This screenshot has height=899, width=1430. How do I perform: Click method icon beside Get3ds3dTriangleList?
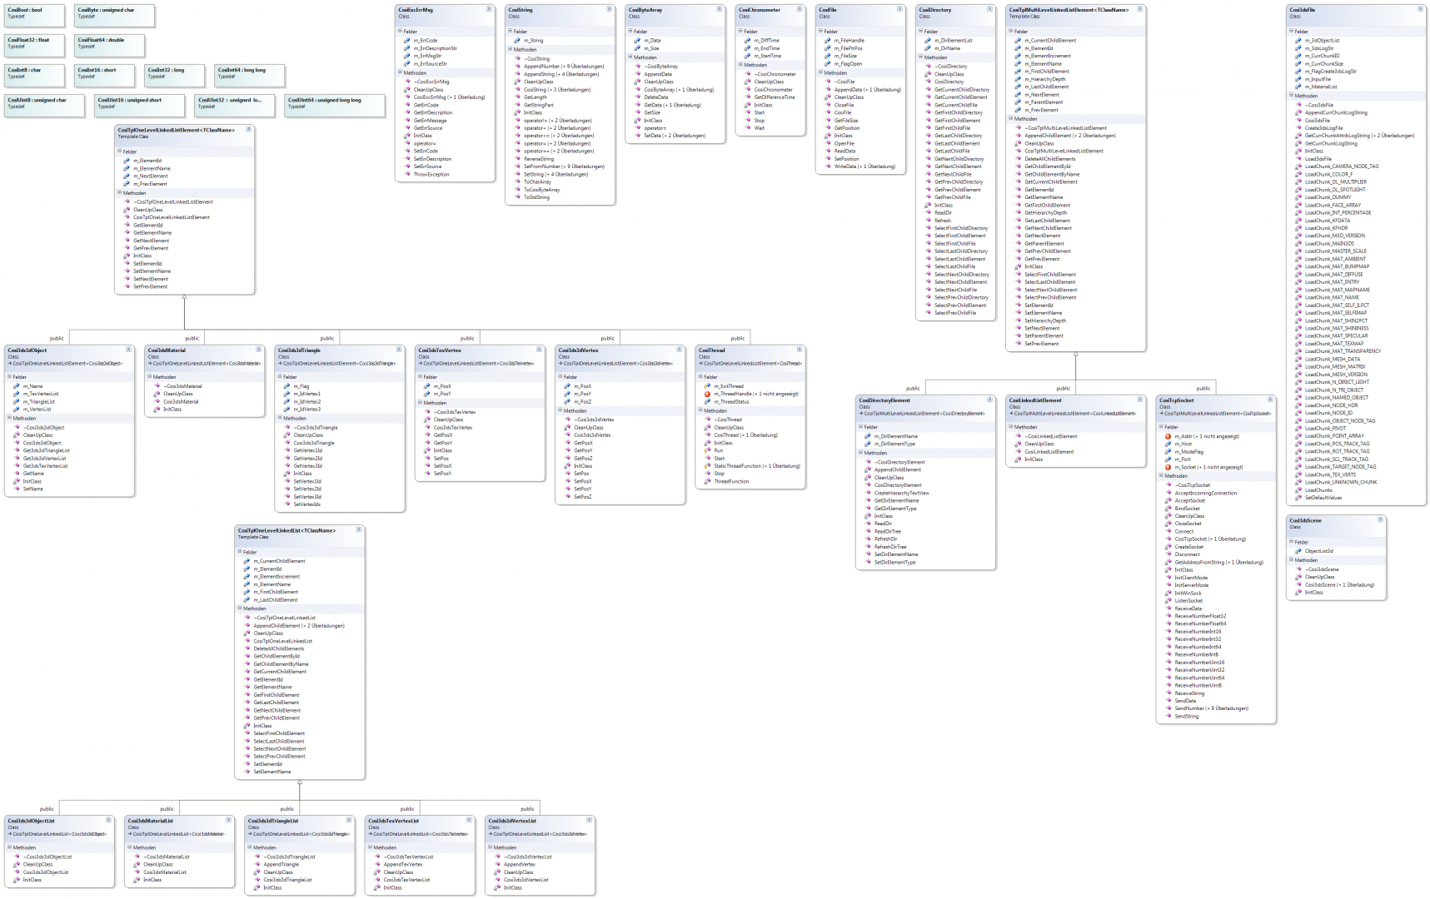pyautogui.click(x=17, y=451)
